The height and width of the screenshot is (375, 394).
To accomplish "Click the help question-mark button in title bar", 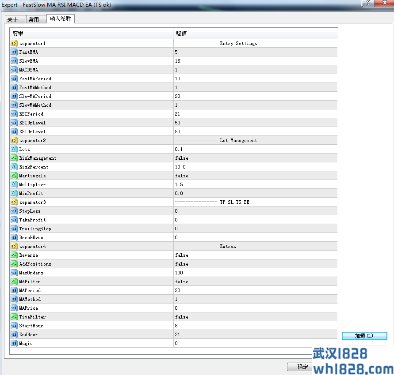I will [368, 3].
